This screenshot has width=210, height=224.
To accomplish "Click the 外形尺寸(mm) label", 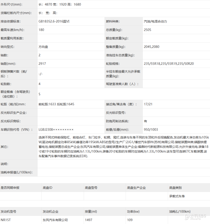I will pos(11,4).
